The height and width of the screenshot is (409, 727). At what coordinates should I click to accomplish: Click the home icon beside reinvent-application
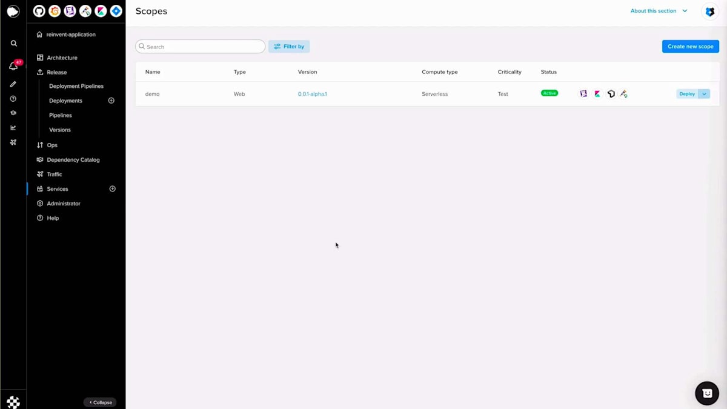pos(39,35)
